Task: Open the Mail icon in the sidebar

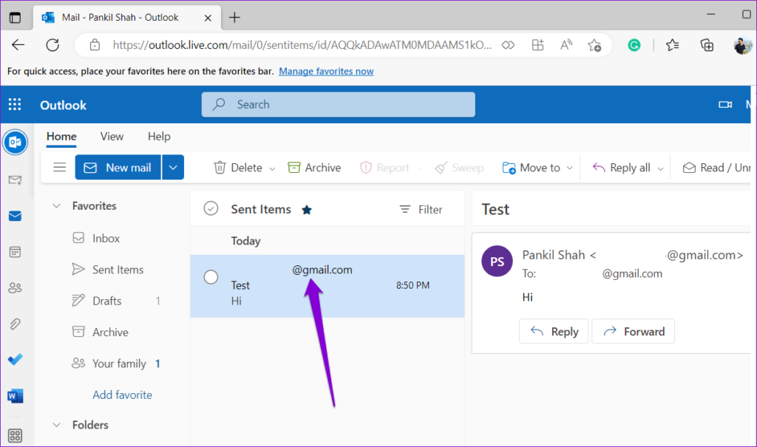Action: click(x=16, y=215)
